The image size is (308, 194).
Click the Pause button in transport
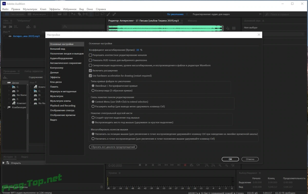[x=153, y=165]
